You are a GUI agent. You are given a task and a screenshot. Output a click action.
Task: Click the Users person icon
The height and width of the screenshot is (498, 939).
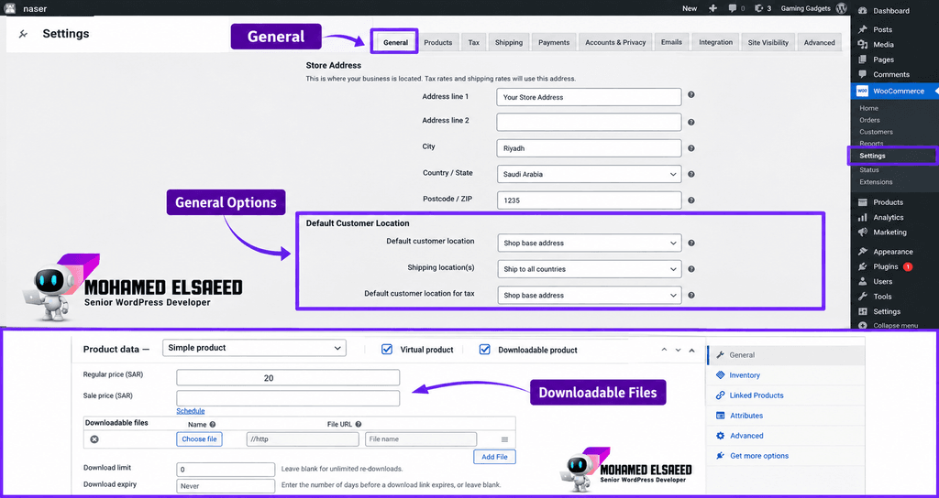(x=862, y=282)
